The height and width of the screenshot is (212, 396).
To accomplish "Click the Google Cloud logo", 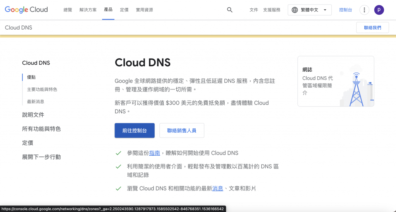I will [x=26, y=10].
